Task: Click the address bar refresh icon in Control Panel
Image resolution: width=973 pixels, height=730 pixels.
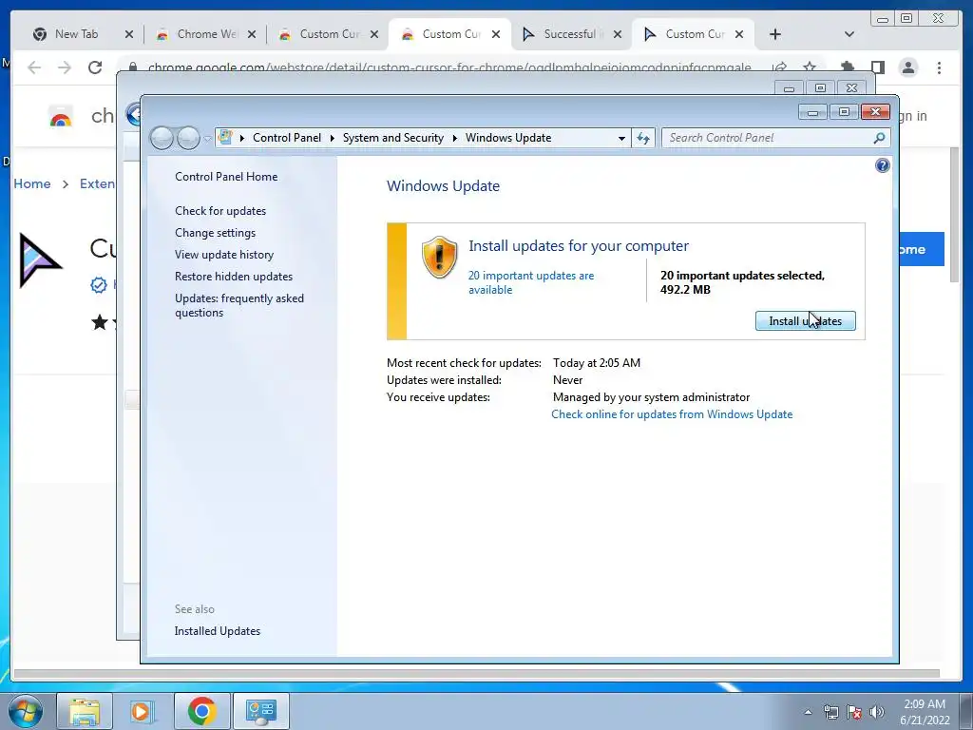Action: [x=643, y=138]
